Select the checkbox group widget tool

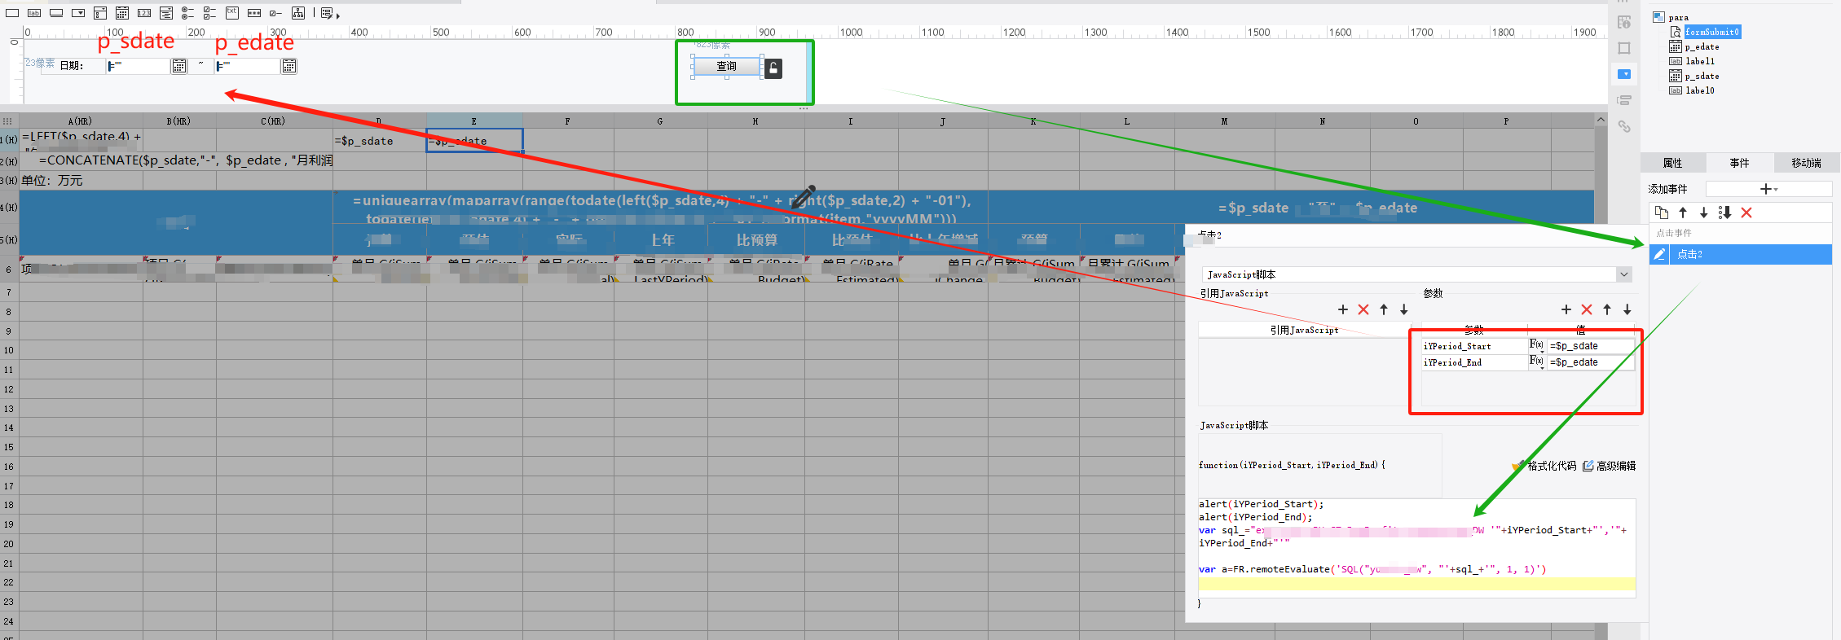[210, 13]
